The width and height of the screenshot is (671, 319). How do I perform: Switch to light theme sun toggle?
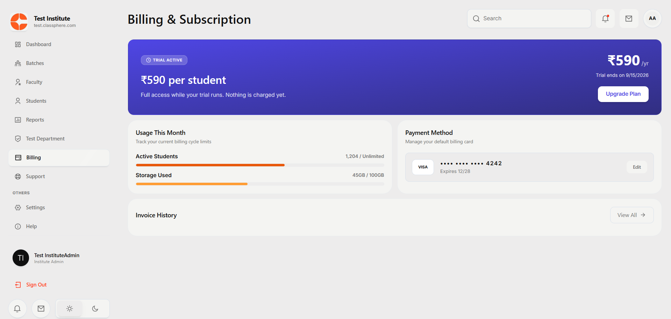(70, 309)
